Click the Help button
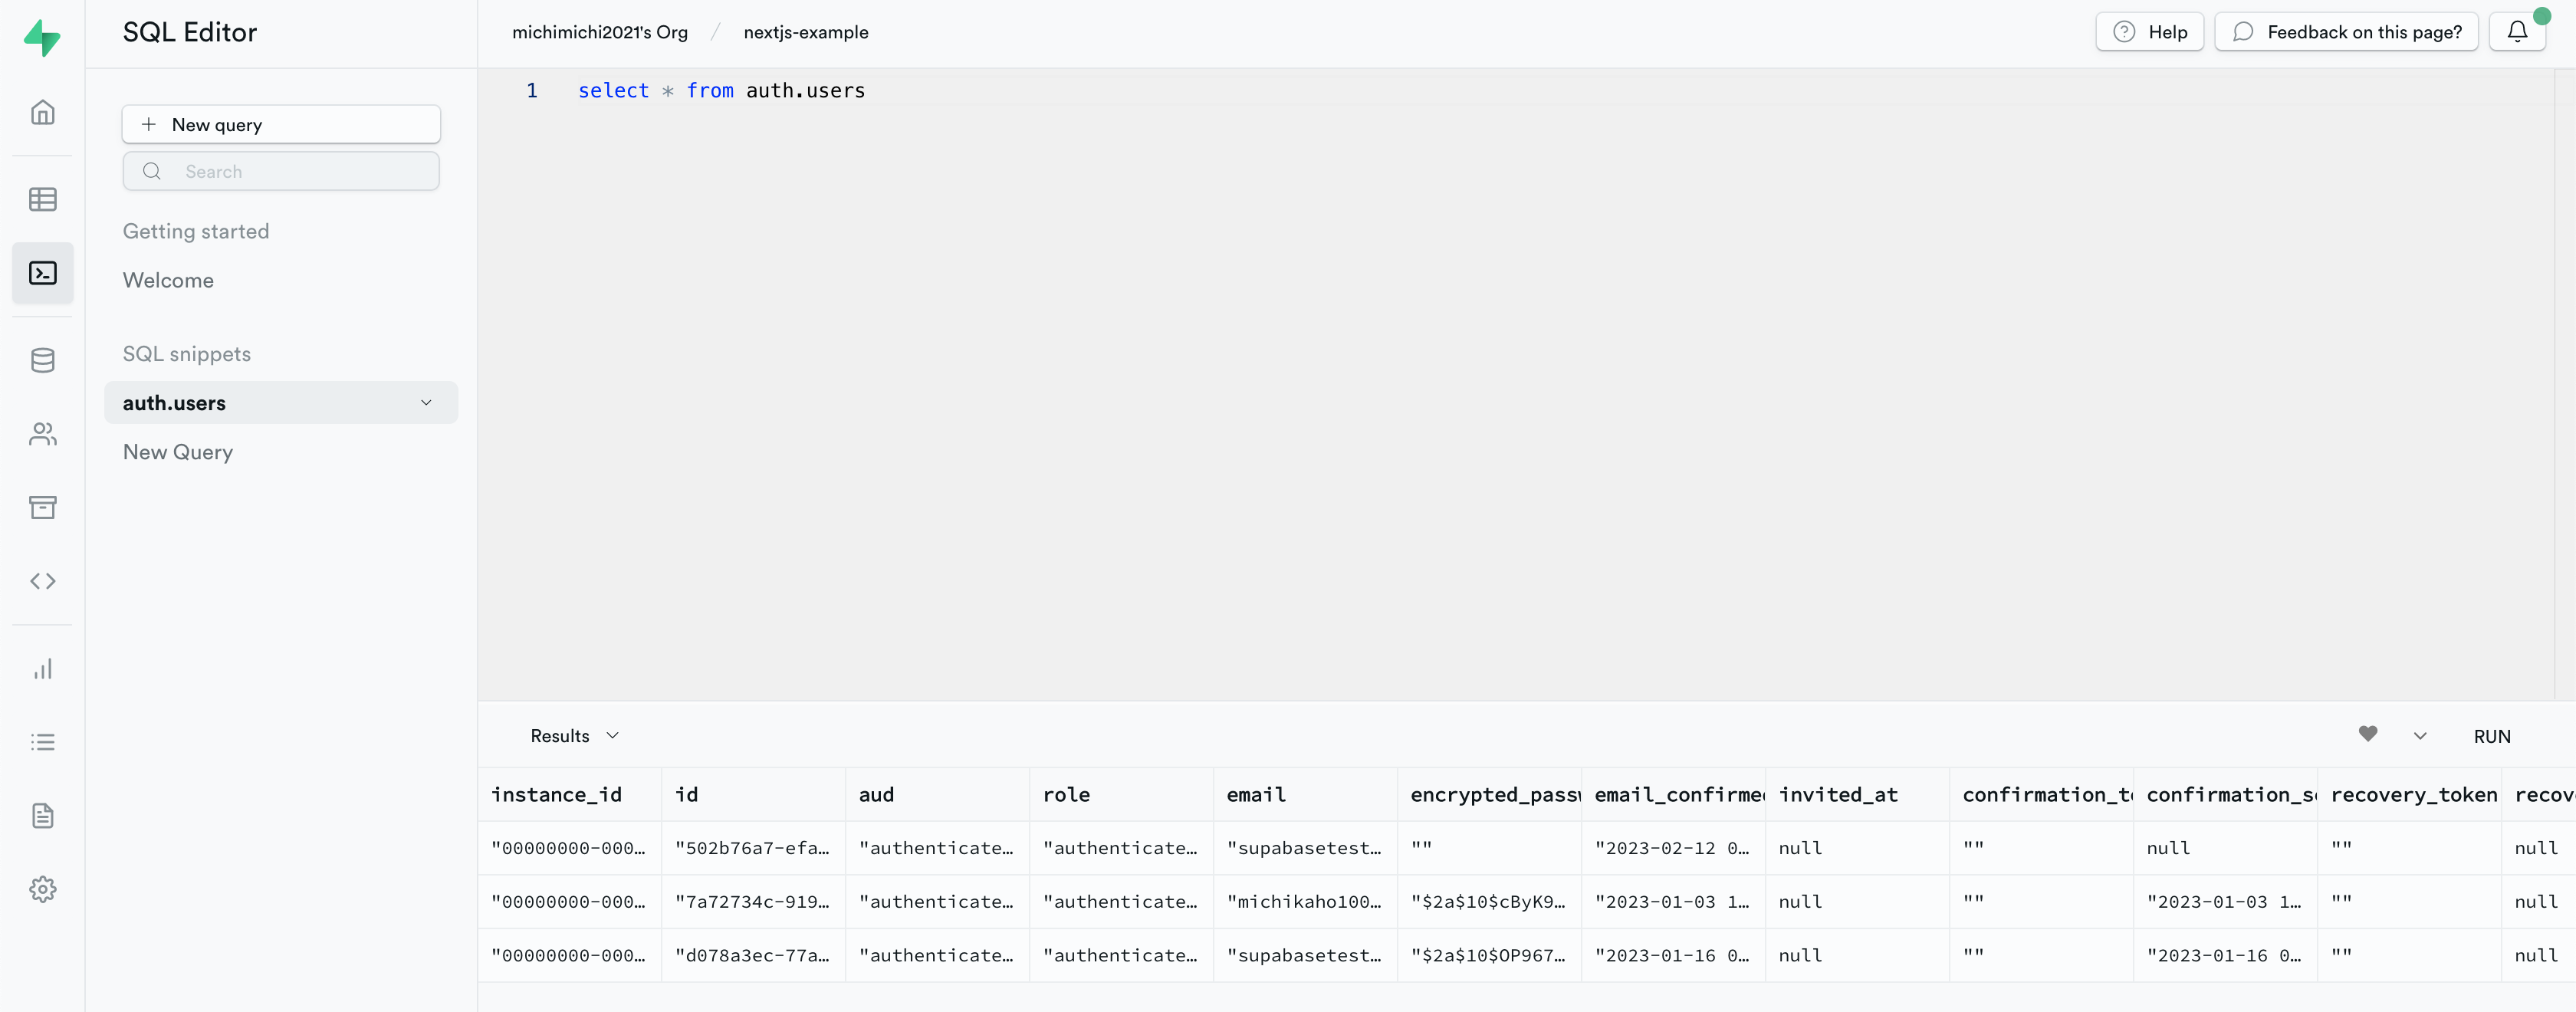2576x1012 pixels. click(x=2149, y=32)
